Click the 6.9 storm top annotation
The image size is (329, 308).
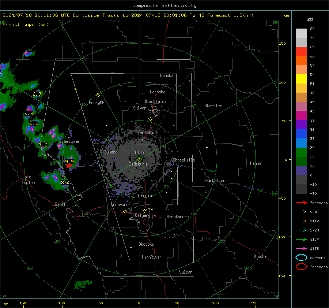point(37,94)
